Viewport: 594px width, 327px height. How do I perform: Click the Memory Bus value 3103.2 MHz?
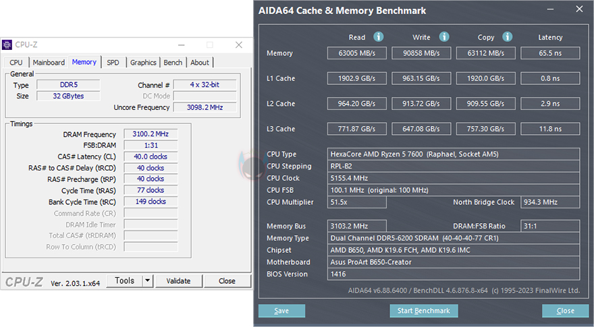[357, 226]
